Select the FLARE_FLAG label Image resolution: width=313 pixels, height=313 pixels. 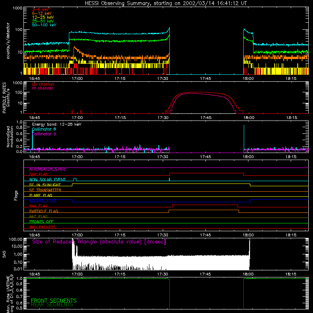(41, 195)
